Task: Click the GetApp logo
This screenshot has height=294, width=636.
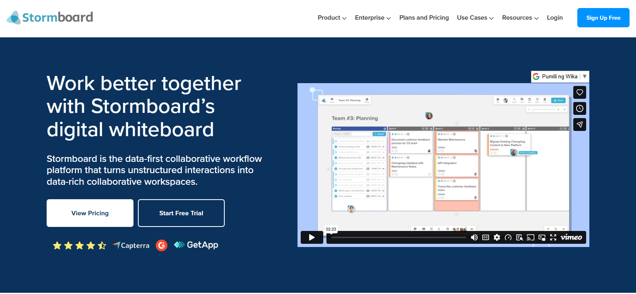Action: (196, 245)
